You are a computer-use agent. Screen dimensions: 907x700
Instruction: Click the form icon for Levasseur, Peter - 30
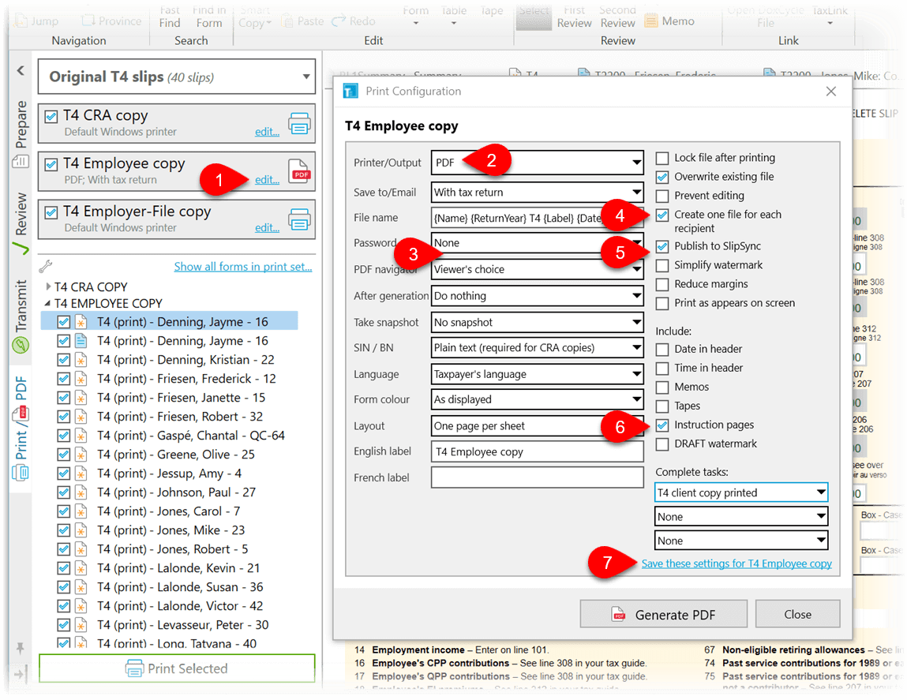click(x=81, y=625)
